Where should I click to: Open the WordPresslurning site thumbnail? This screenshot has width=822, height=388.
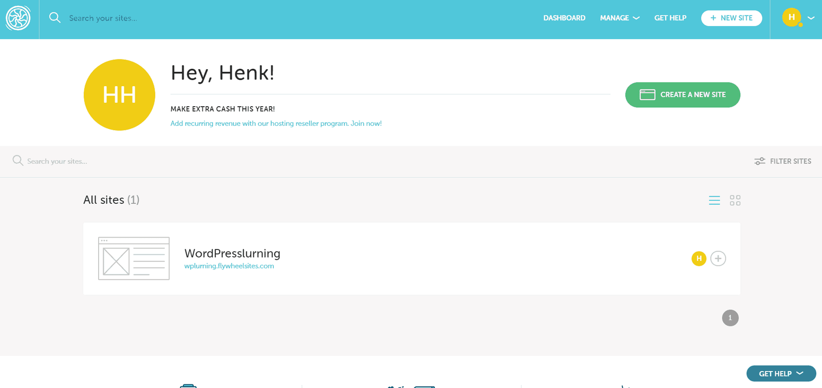pos(134,259)
